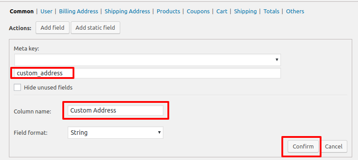Click the Add field button
This screenshot has width=358, height=160.
(x=53, y=28)
